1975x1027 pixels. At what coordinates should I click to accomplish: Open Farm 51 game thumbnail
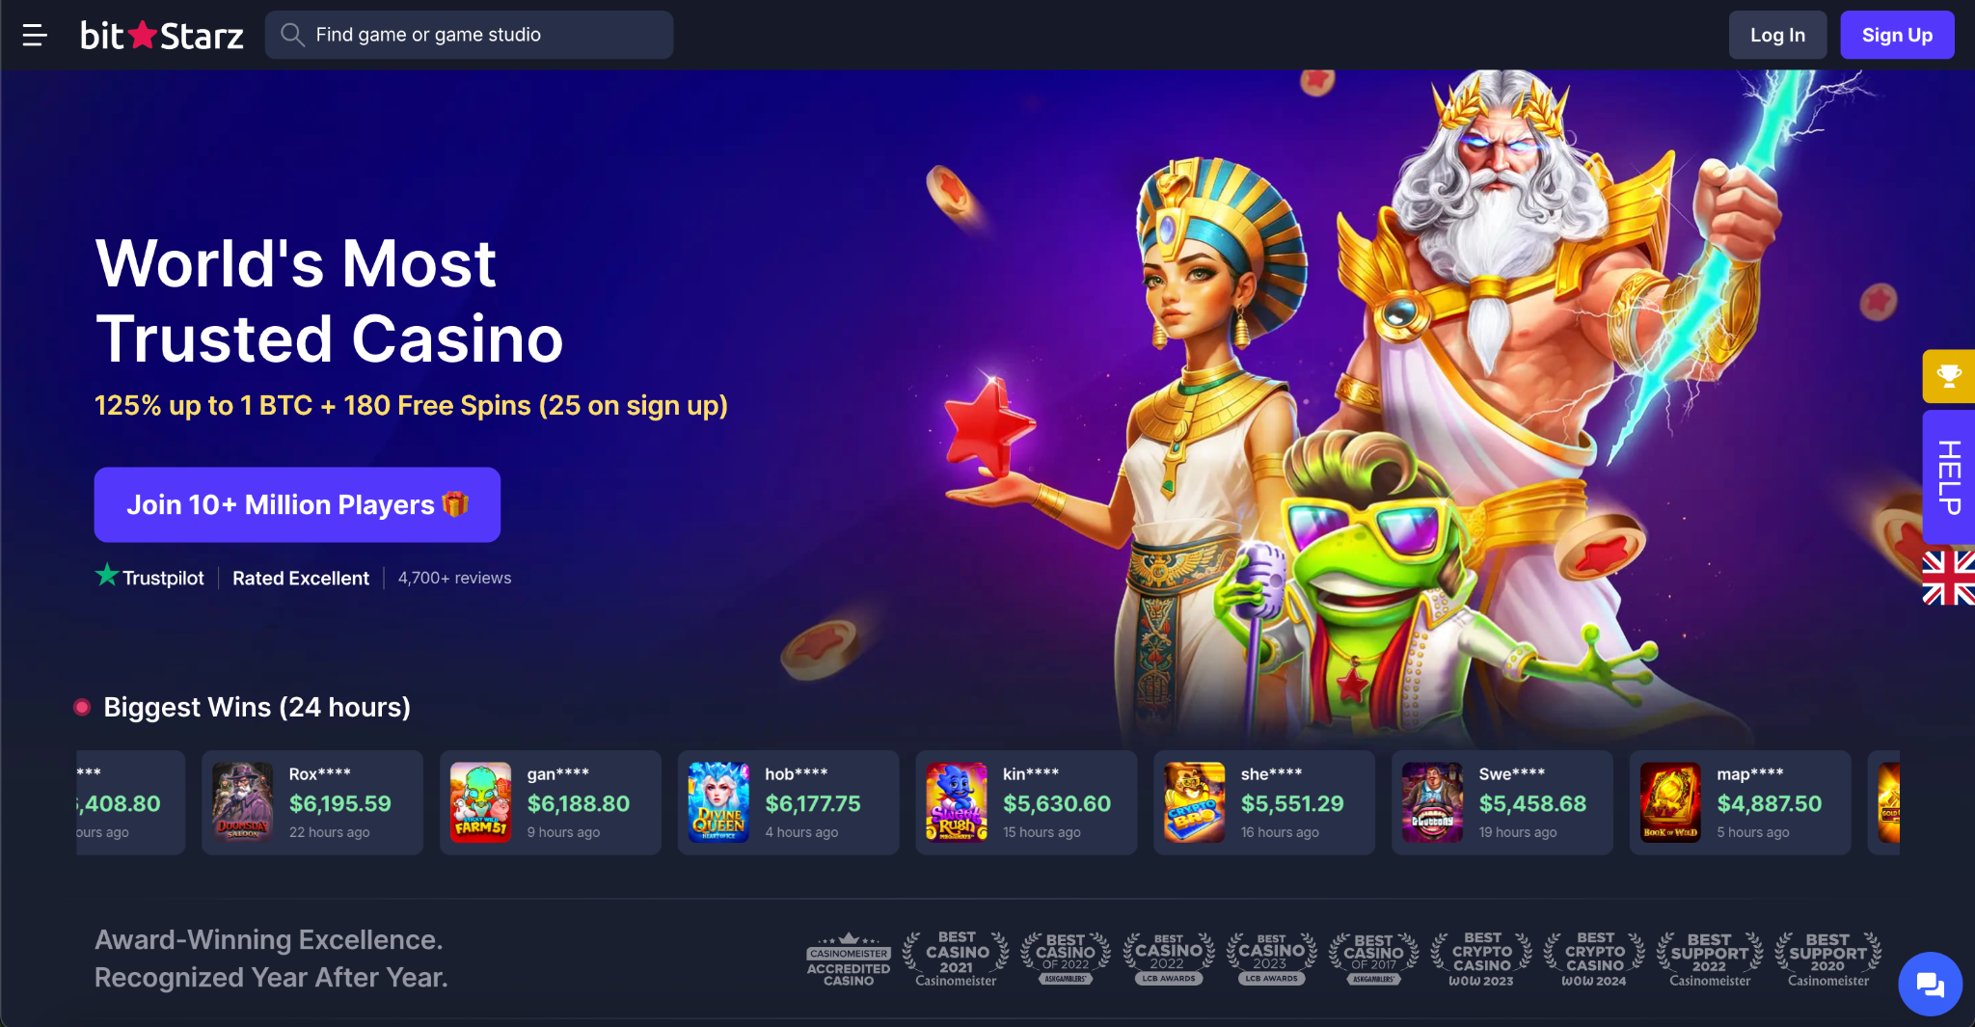click(480, 802)
